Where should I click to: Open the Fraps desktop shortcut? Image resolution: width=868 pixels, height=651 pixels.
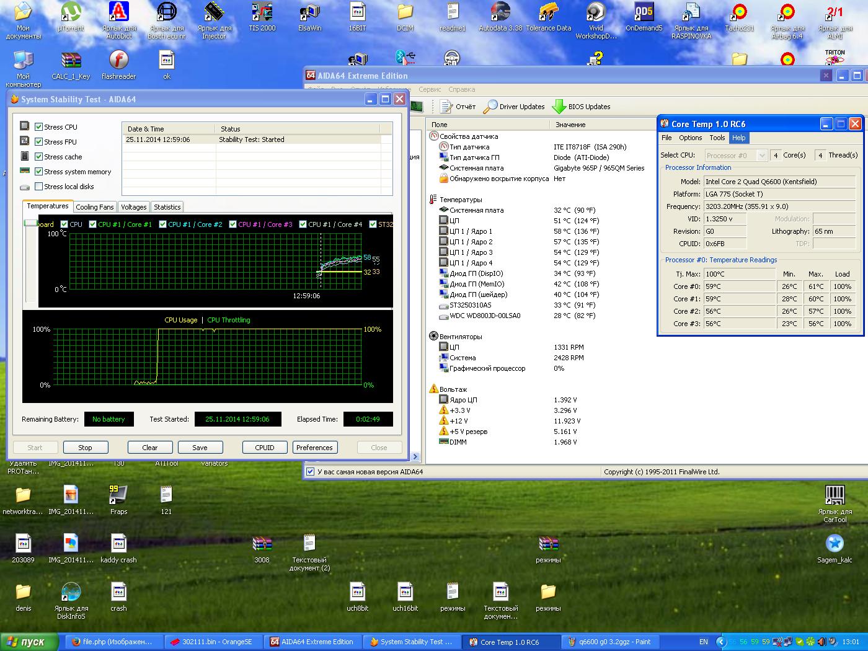pyautogui.click(x=118, y=495)
